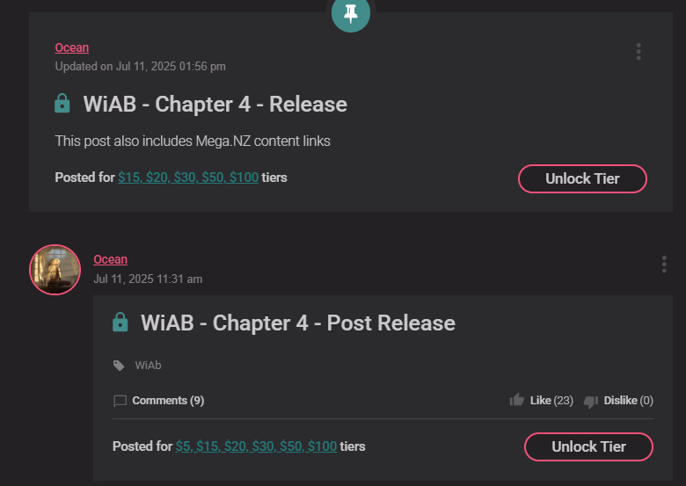Screen dimensions: 686x486
Task: Open WiAB - Chapter 4 - Post Release title
Action: click(298, 323)
